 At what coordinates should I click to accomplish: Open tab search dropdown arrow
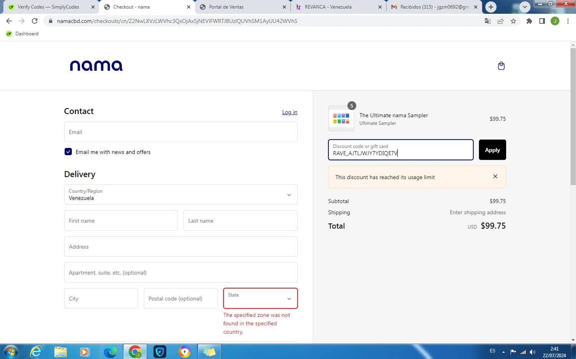coord(525,7)
